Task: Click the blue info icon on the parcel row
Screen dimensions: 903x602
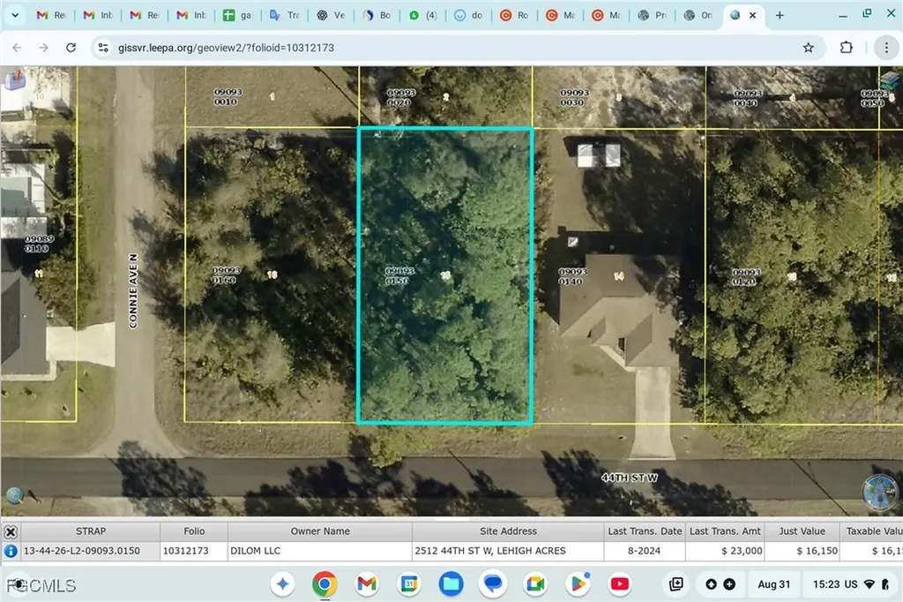Action: tap(9, 550)
